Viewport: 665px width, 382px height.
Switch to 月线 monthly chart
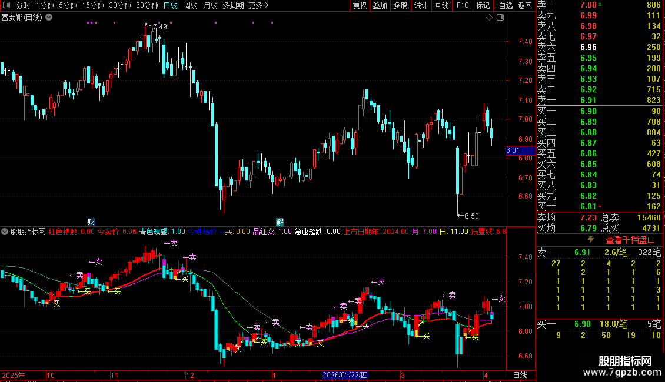pyautogui.click(x=210, y=5)
